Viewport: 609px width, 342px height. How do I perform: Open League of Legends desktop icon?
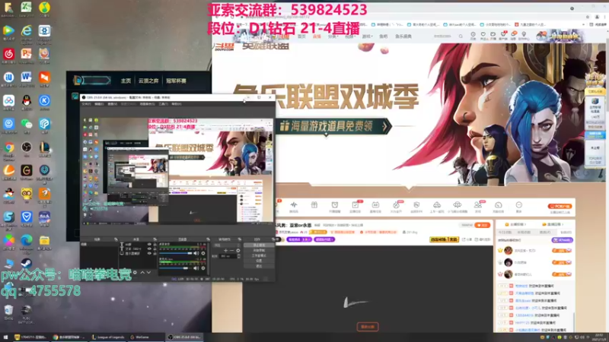(44, 147)
